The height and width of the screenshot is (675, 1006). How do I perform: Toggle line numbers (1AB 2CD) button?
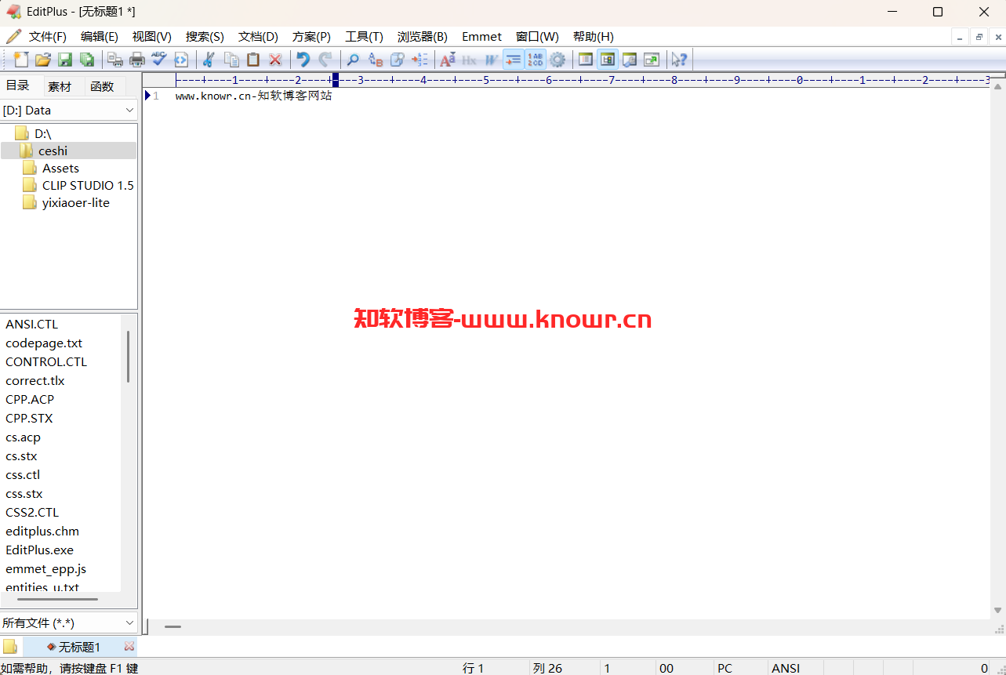click(536, 60)
